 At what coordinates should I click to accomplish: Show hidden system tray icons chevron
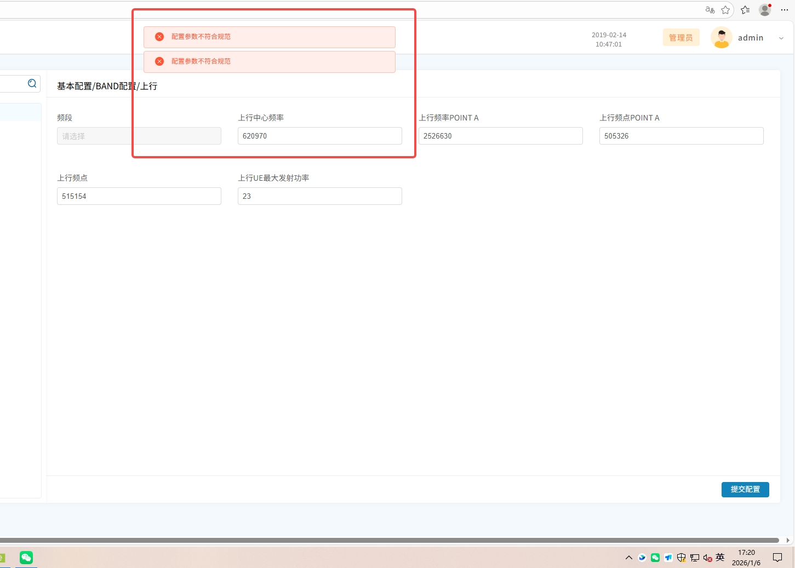coord(628,558)
